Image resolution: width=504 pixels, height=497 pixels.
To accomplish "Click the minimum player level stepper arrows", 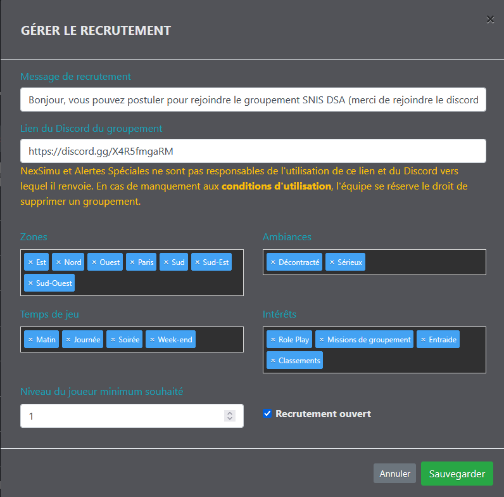I will 230,416.
